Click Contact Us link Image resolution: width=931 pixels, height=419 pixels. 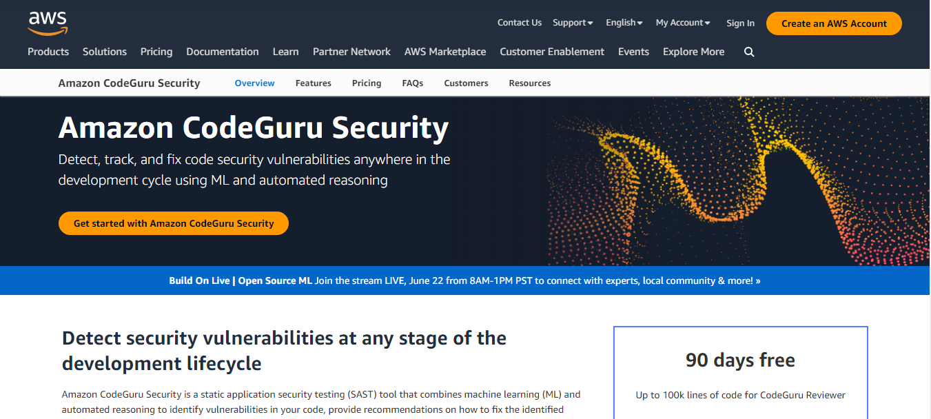519,23
